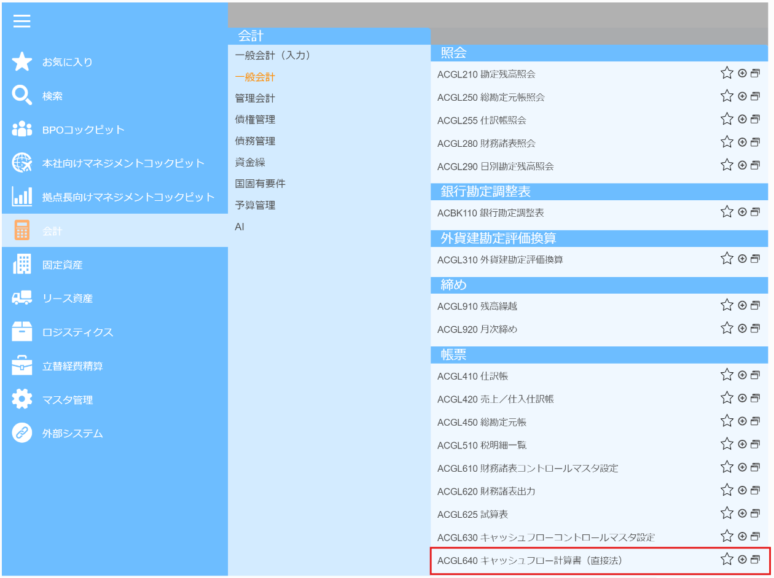This screenshot has width=774, height=578.
Task: Open ACGL610 財務諸表コントロールマスタ設定 link
Action: pos(528,468)
